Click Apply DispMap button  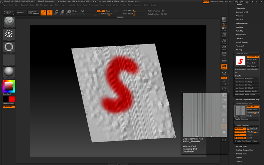(x=247, y=119)
